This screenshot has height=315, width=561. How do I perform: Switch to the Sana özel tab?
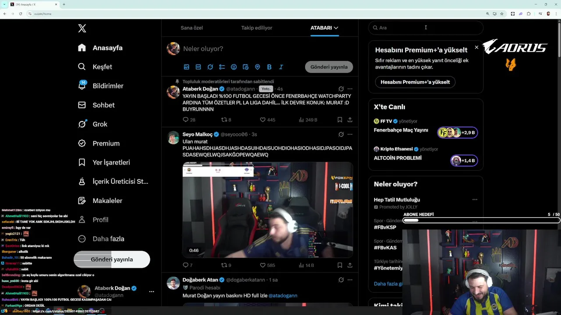point(192,28)
